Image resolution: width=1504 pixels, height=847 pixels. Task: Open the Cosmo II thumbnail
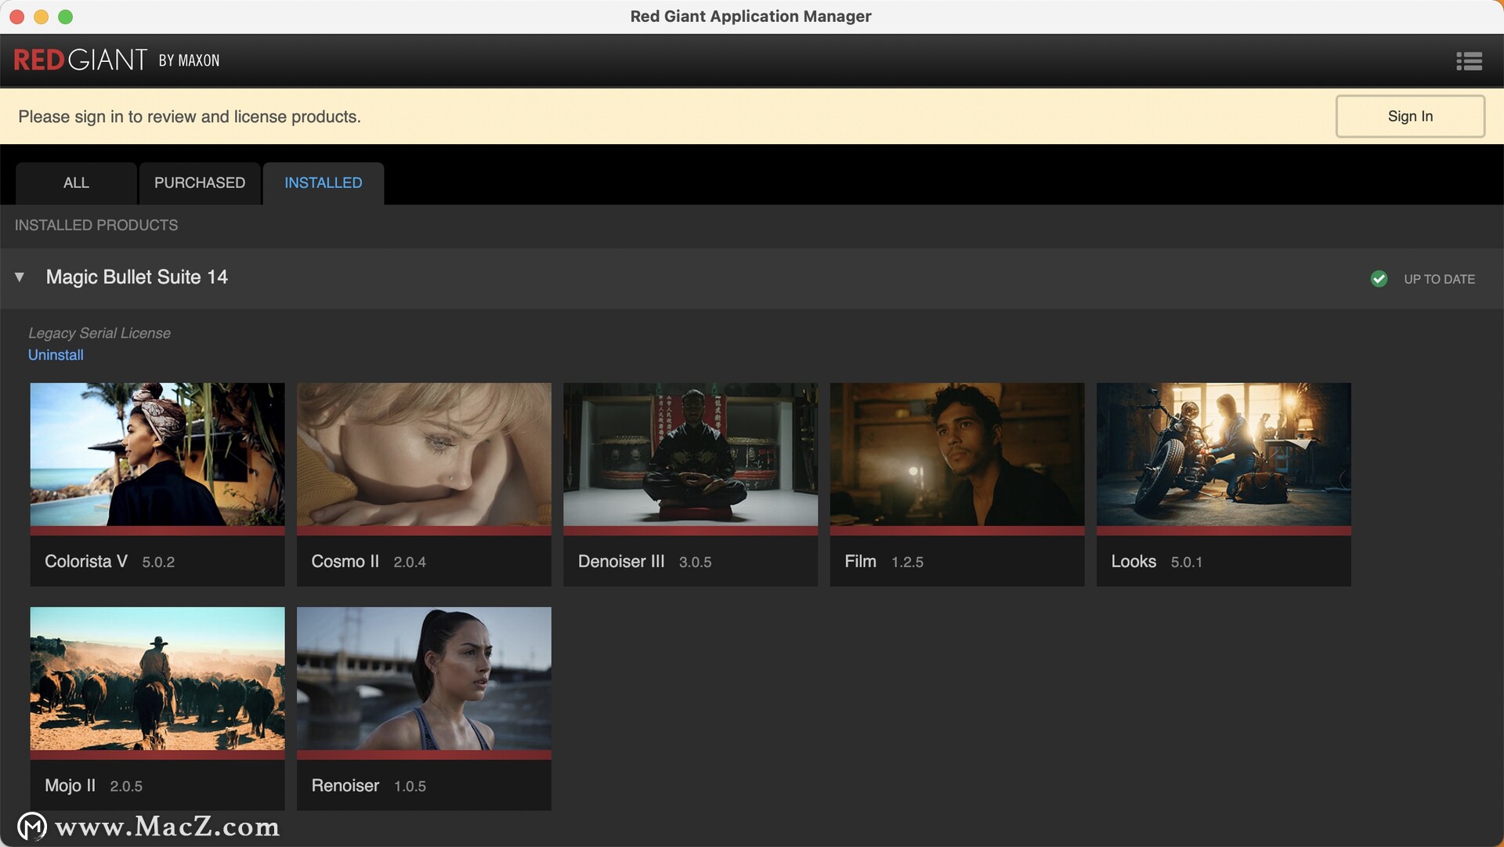click(x=424, y=454)
